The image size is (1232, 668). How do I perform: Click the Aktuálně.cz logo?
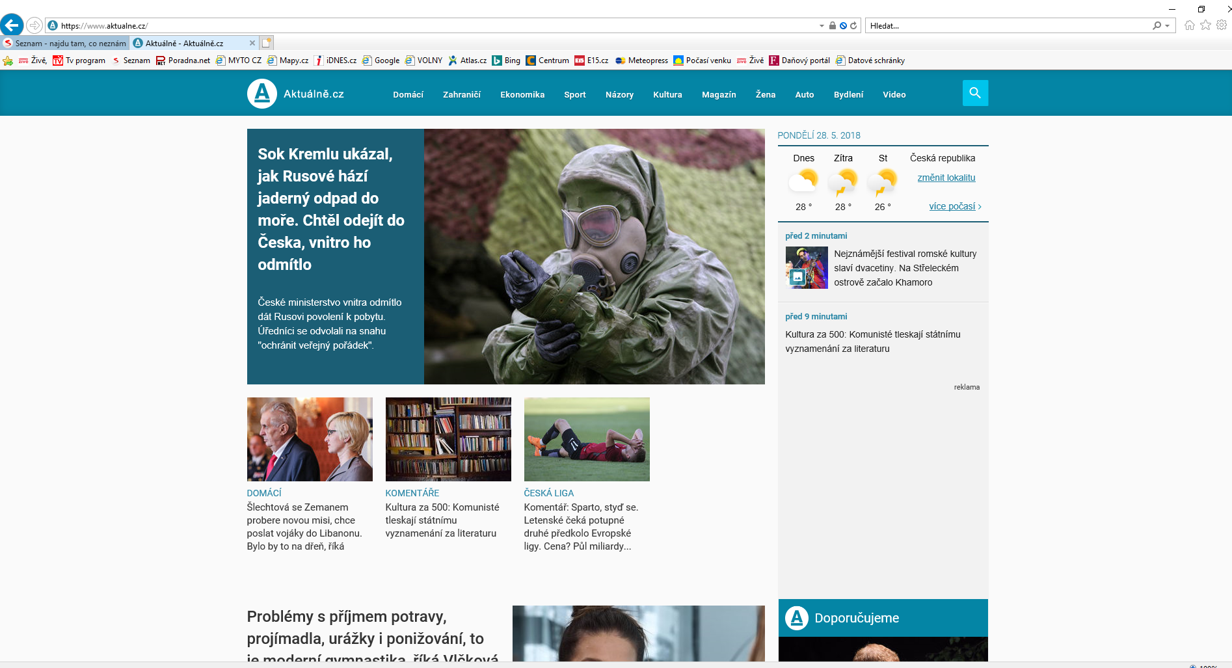(296, 94)
